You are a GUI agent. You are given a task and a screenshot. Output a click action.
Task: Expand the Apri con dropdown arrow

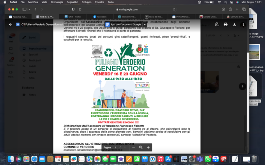coord(145,24)
